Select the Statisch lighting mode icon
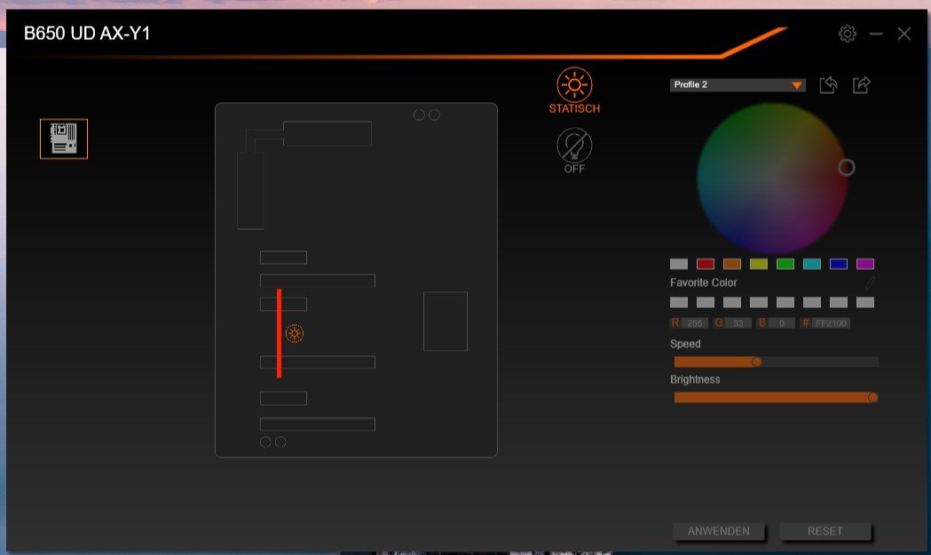 pos(574,85)
